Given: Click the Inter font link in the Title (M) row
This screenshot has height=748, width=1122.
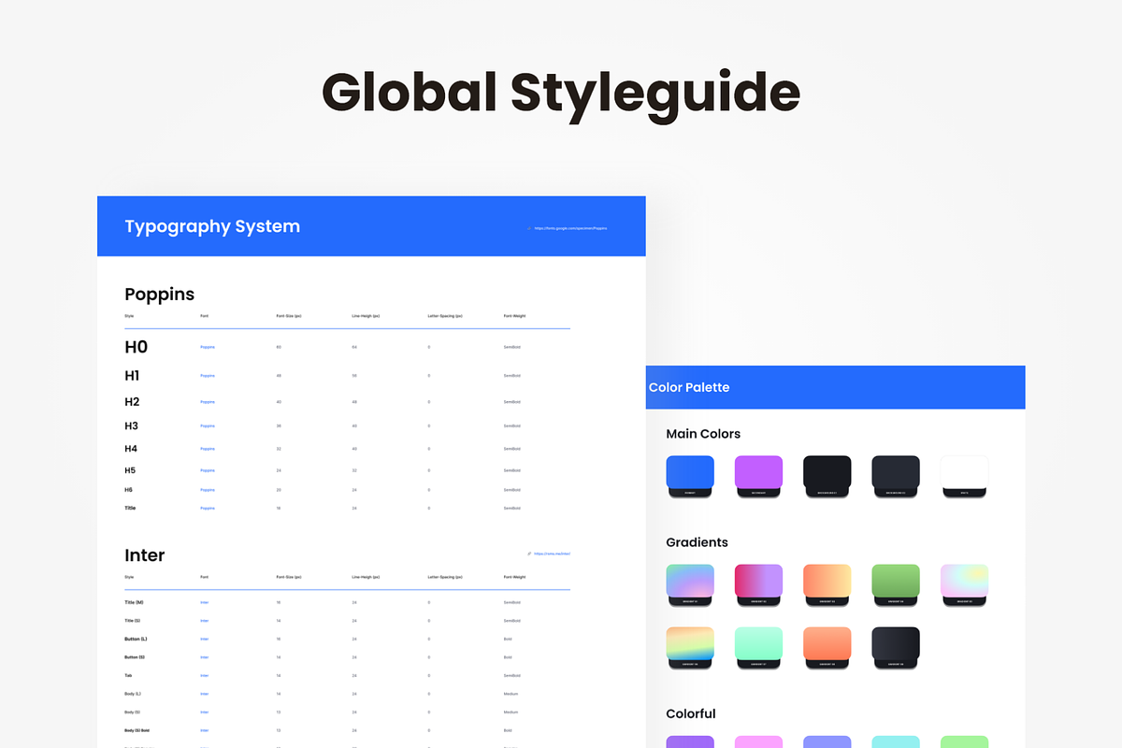Looking at the screenshot, I should [206, 602].
